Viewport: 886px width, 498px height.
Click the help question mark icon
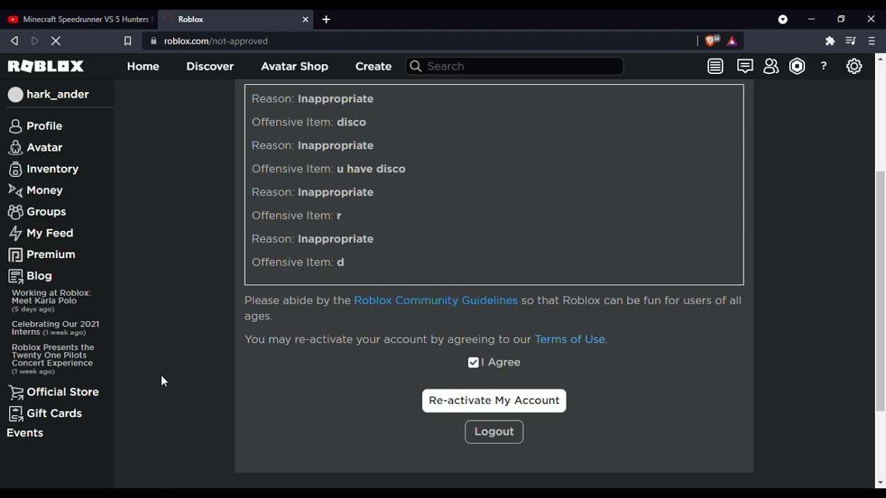[824, 66]
